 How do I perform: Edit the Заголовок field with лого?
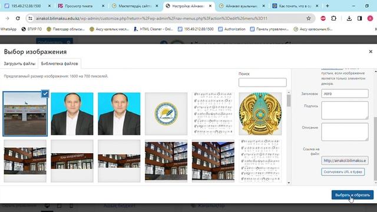345,94
